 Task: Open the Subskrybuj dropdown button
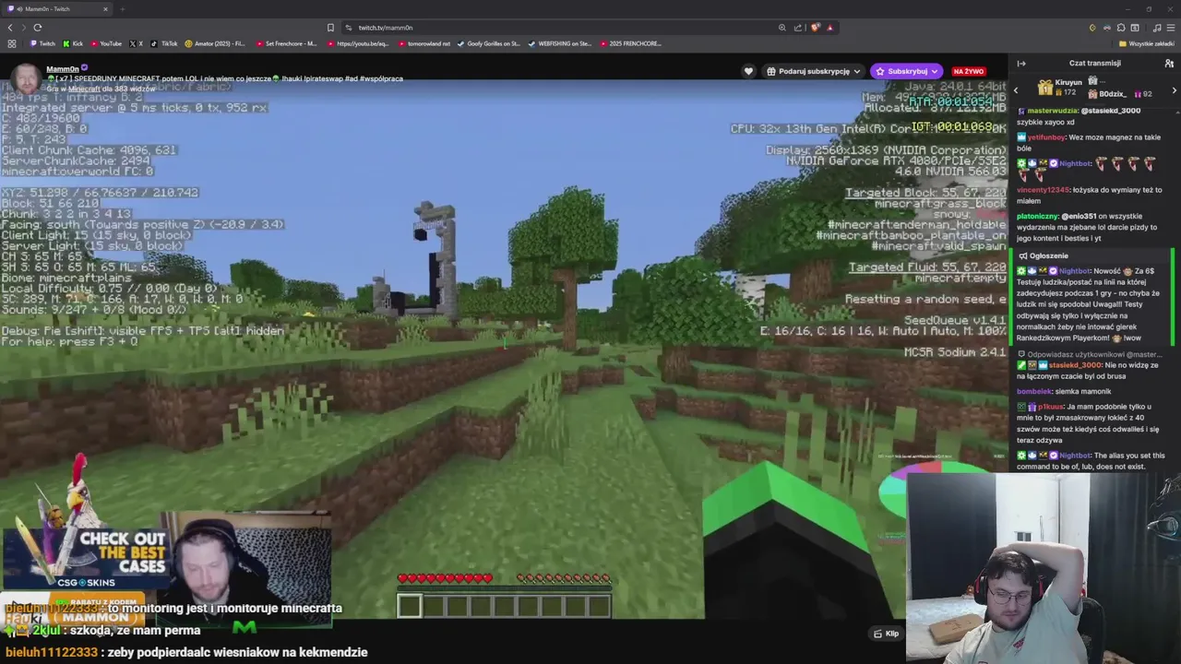pos(906,71)
